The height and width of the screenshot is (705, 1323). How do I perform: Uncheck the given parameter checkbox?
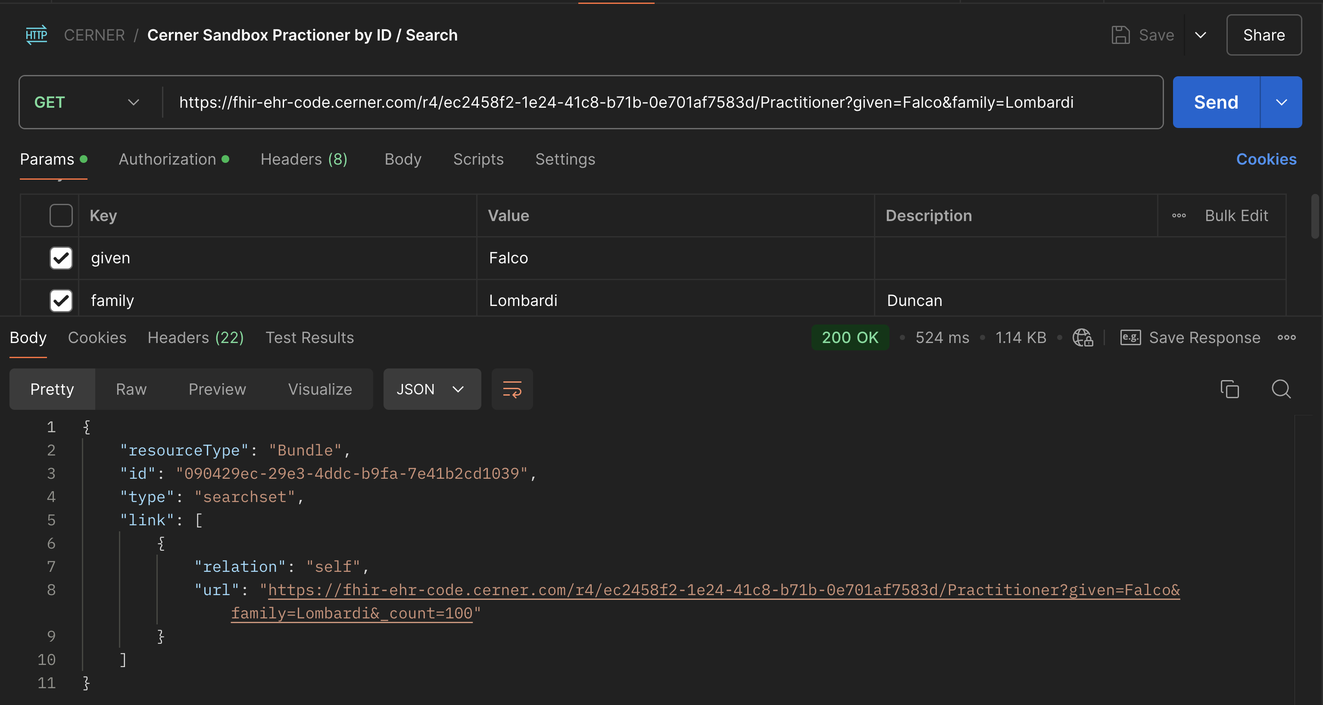[x=61, y=258]
